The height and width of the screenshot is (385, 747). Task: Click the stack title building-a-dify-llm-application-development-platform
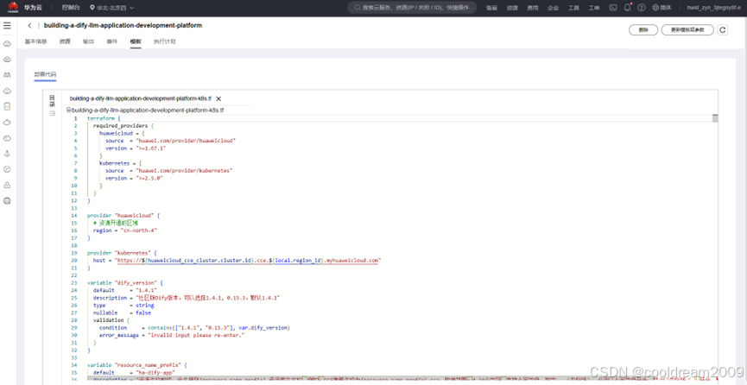123,25
